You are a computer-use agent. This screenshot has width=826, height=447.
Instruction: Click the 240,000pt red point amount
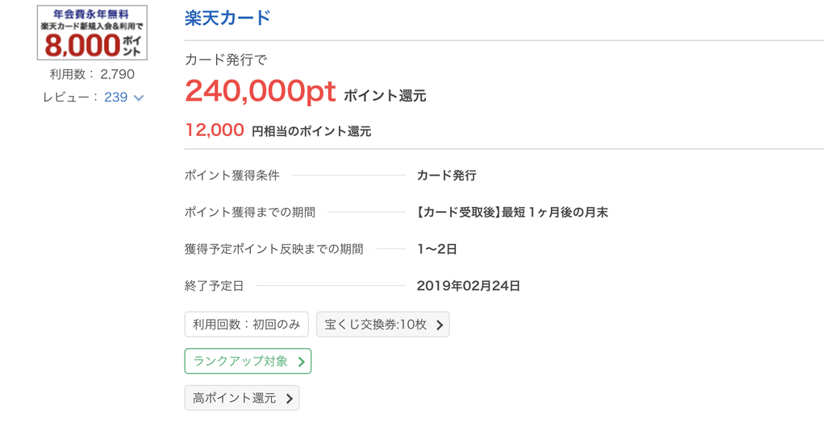261,91
